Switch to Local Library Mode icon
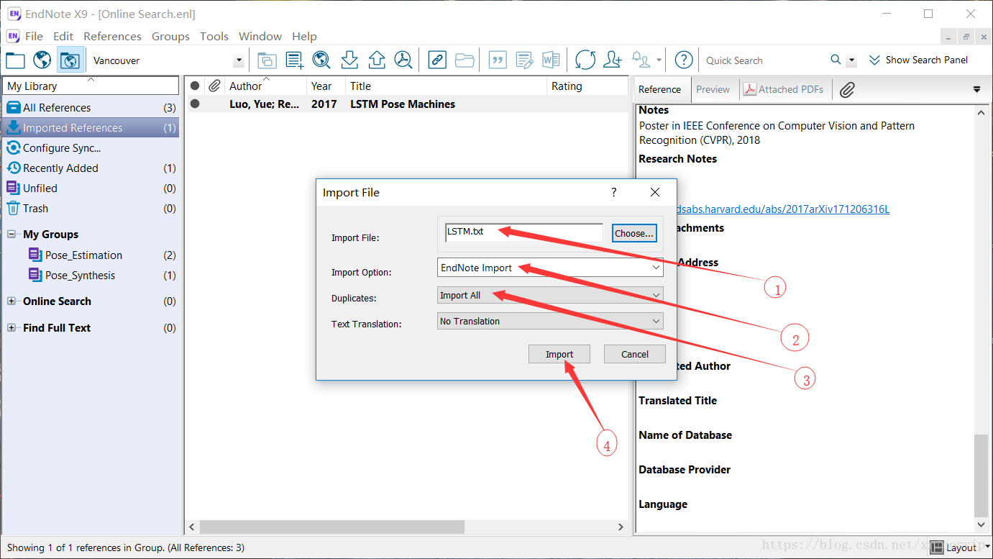The image size is (993, 559). coord(15,60)
